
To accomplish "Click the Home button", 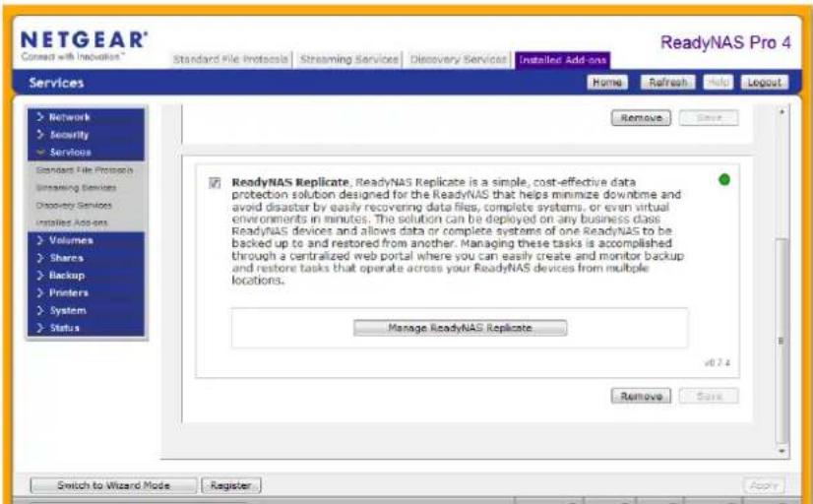I will [607, 83].
